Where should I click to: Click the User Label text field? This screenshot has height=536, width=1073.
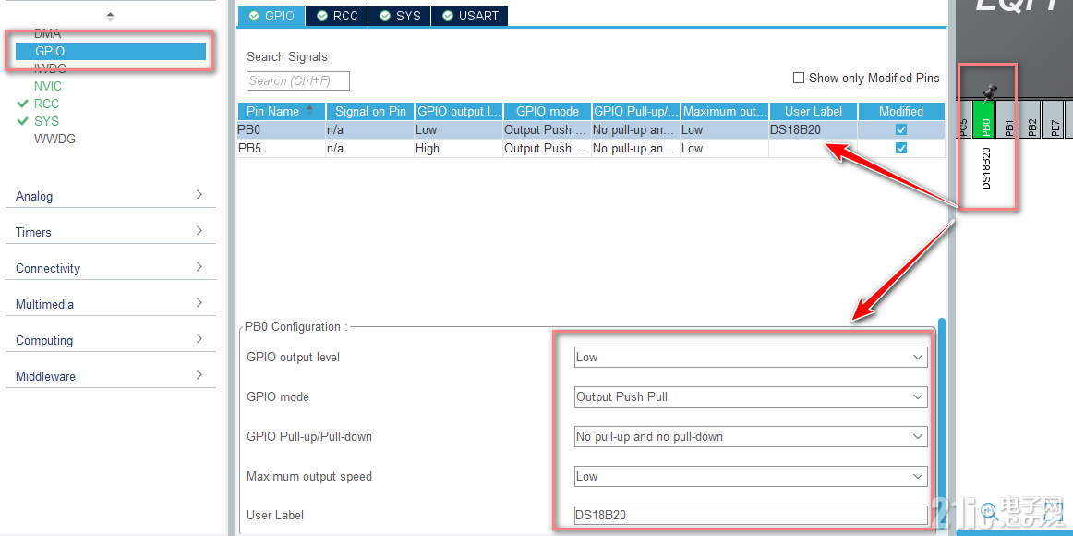751,515
